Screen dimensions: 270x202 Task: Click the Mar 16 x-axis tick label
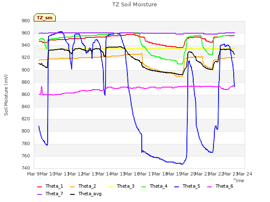132,174
